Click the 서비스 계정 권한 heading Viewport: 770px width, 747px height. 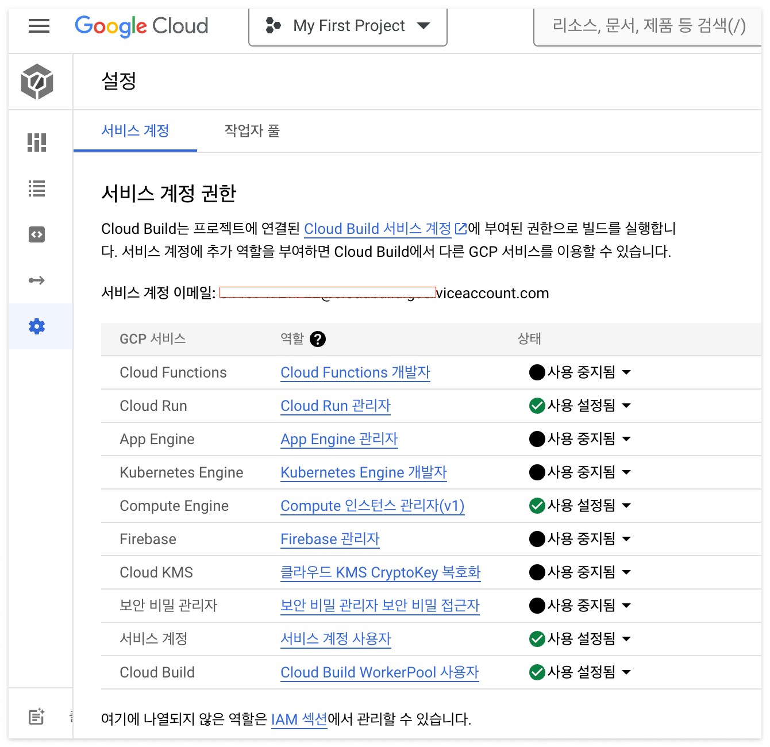click(x=169, y=194)
